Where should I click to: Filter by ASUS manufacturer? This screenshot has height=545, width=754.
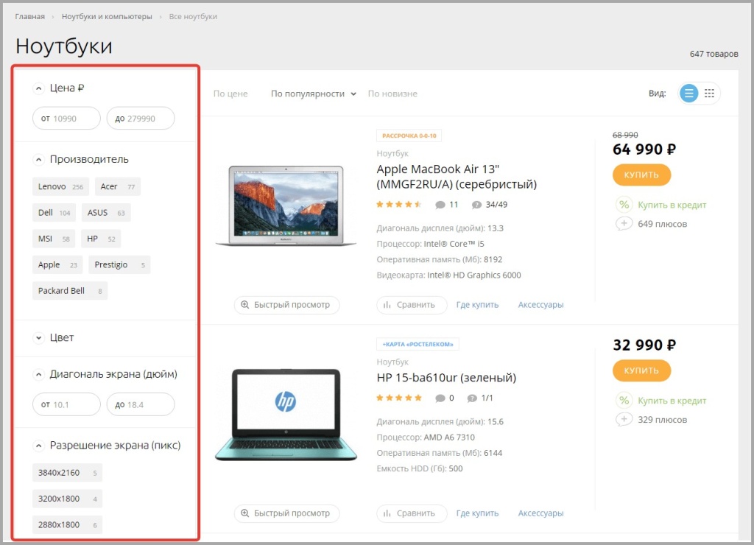106,213
